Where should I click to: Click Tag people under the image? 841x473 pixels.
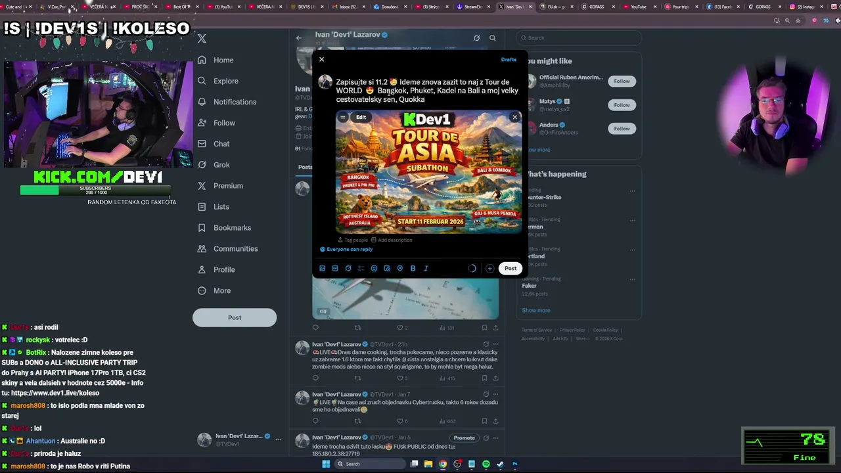click(x=353, y=240)
